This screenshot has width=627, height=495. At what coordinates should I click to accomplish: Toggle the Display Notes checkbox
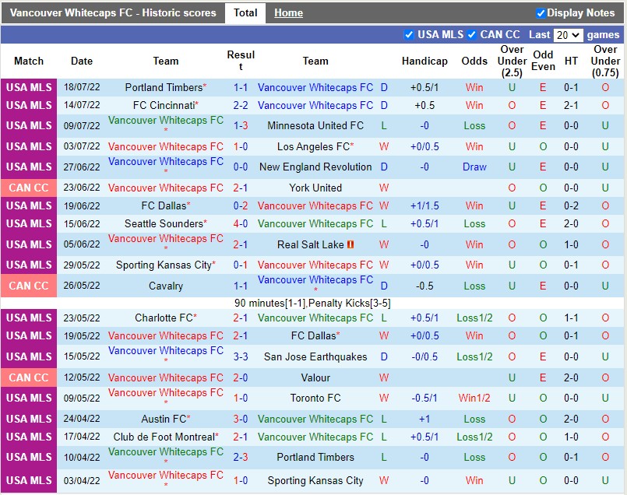(541, 13)
